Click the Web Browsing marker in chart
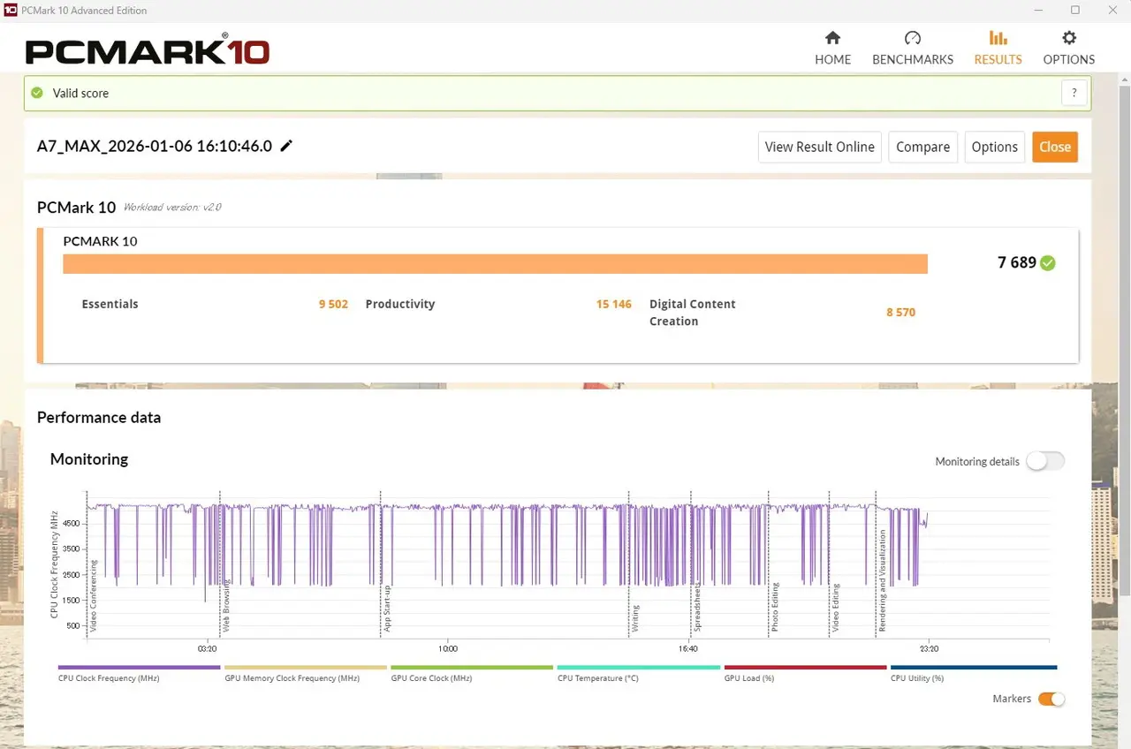 (226, 606)
